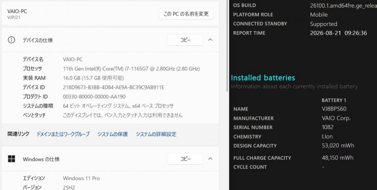
Task: Click the VJPJ21 model text
Action: (14, 18)
